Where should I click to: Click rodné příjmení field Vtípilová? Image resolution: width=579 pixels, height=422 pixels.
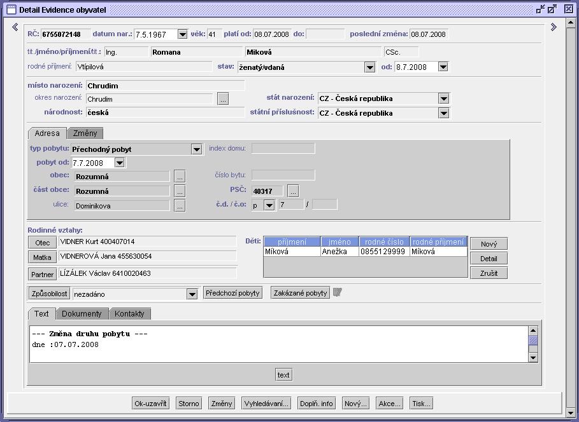click(144, 67)
